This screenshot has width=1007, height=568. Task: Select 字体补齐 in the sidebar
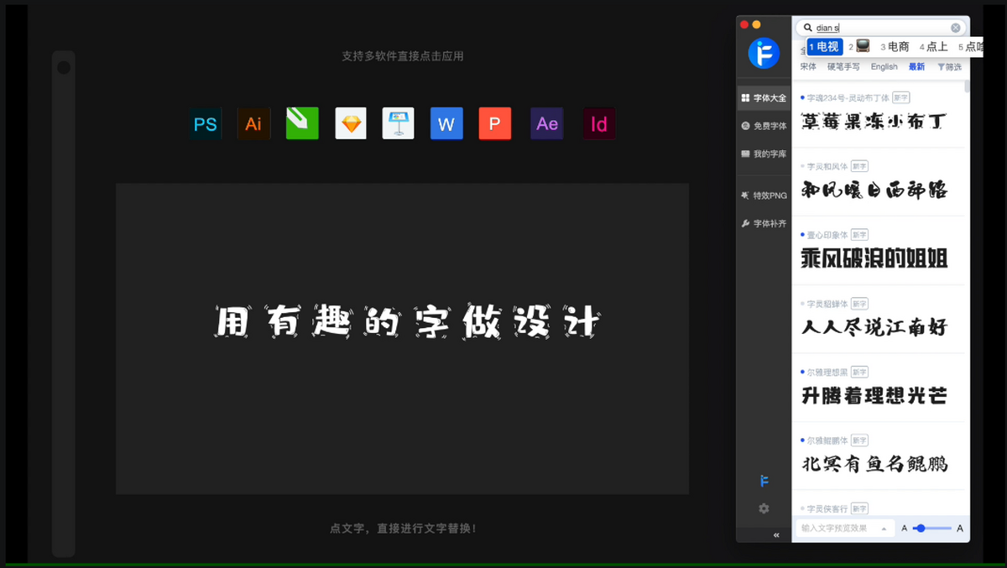764,223
